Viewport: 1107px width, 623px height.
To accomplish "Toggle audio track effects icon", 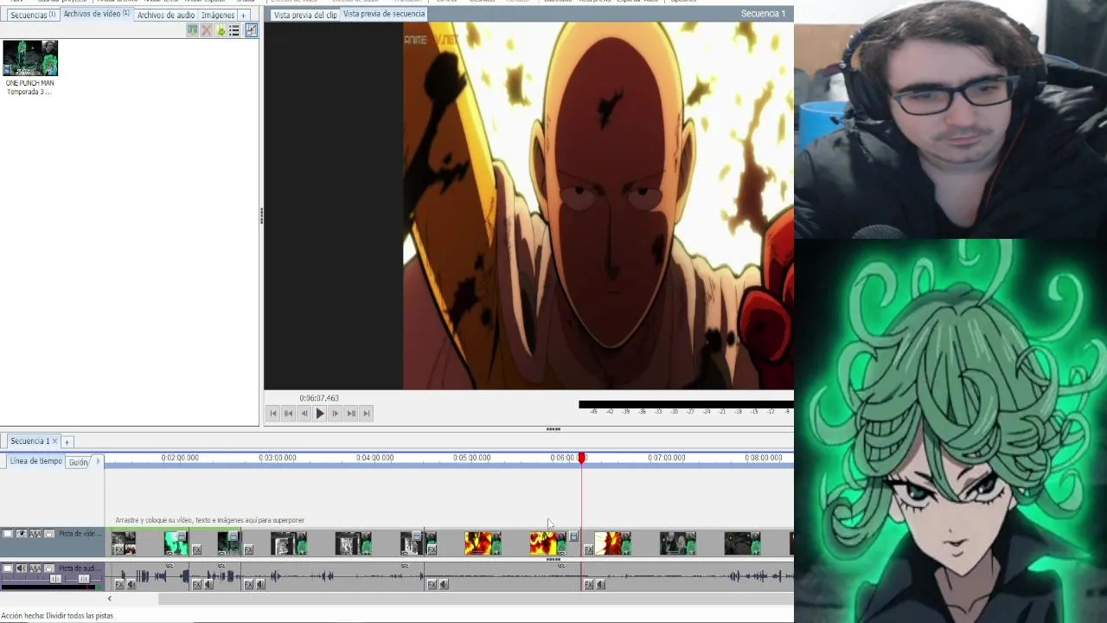I will (x=35, y=568).
